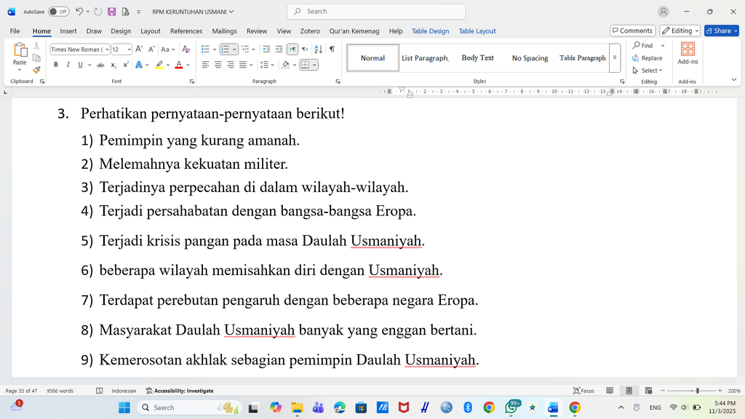Click the Comments button
Viewport: 745px width, 419px height.
632,31
